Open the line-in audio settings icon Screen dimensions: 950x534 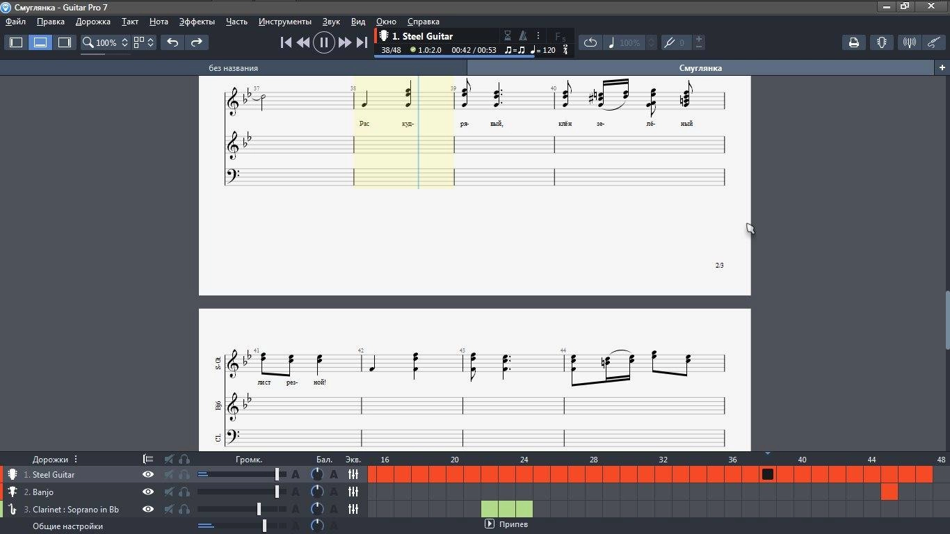coord(909,42)
